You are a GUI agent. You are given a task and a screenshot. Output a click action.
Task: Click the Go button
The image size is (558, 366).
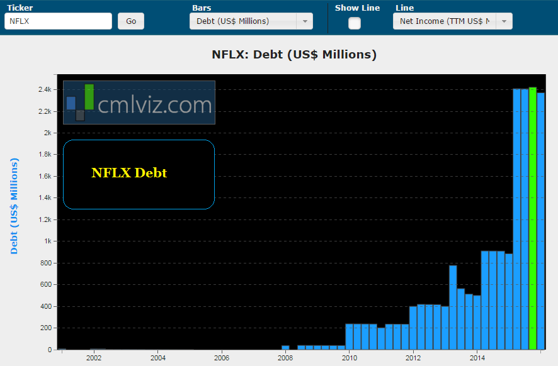[131, 21]
